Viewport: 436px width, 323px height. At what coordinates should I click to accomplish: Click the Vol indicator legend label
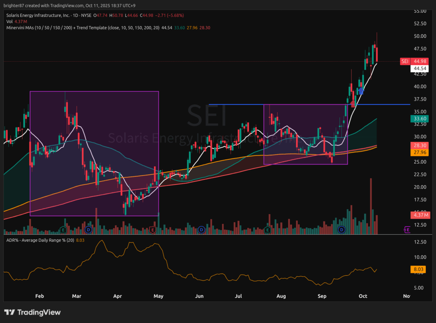coord(9,20)
